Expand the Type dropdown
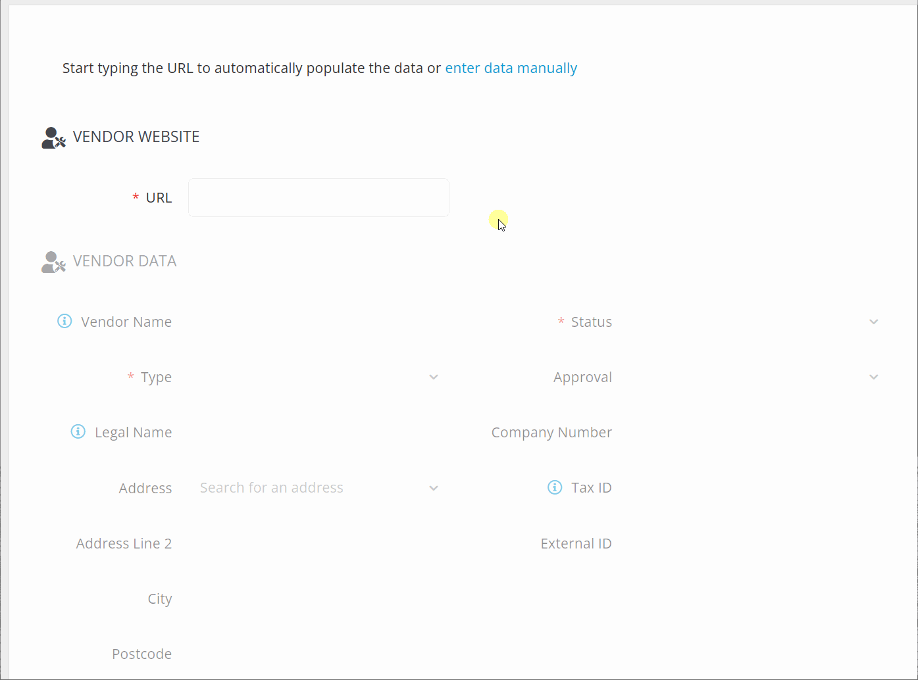 tap(434, 377)
